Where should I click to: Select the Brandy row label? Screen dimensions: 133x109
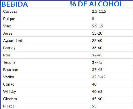[x=9, y=48]
